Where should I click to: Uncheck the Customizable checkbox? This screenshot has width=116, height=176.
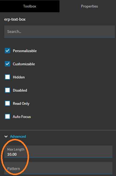click(7, 64)
